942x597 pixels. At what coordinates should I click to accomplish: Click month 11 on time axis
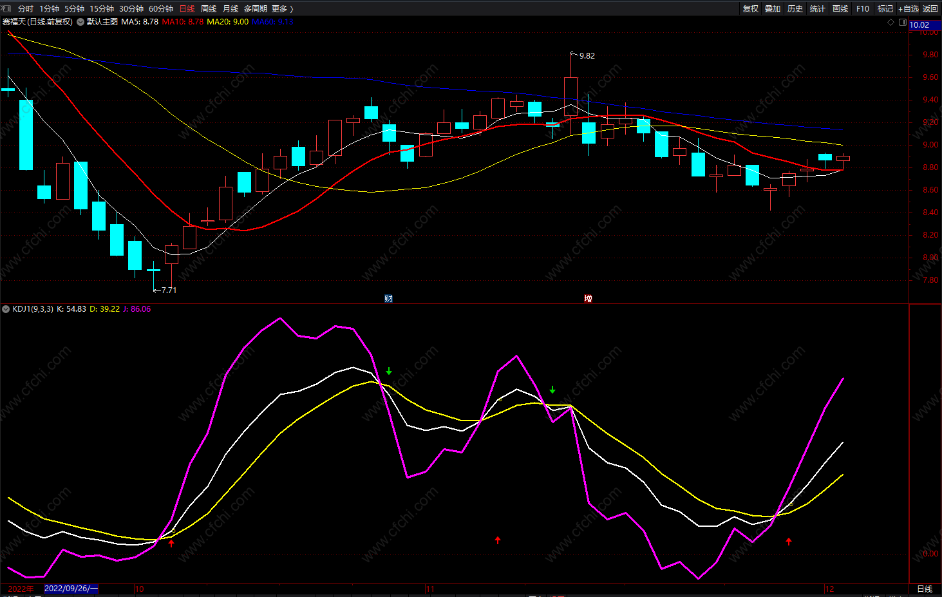[x=430, y=589]
